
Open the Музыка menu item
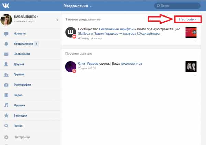[x=31, y=105]
